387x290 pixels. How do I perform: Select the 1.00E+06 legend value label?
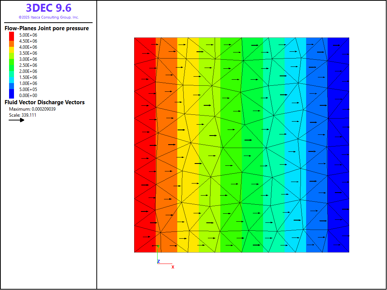click(x=28, y=83)
